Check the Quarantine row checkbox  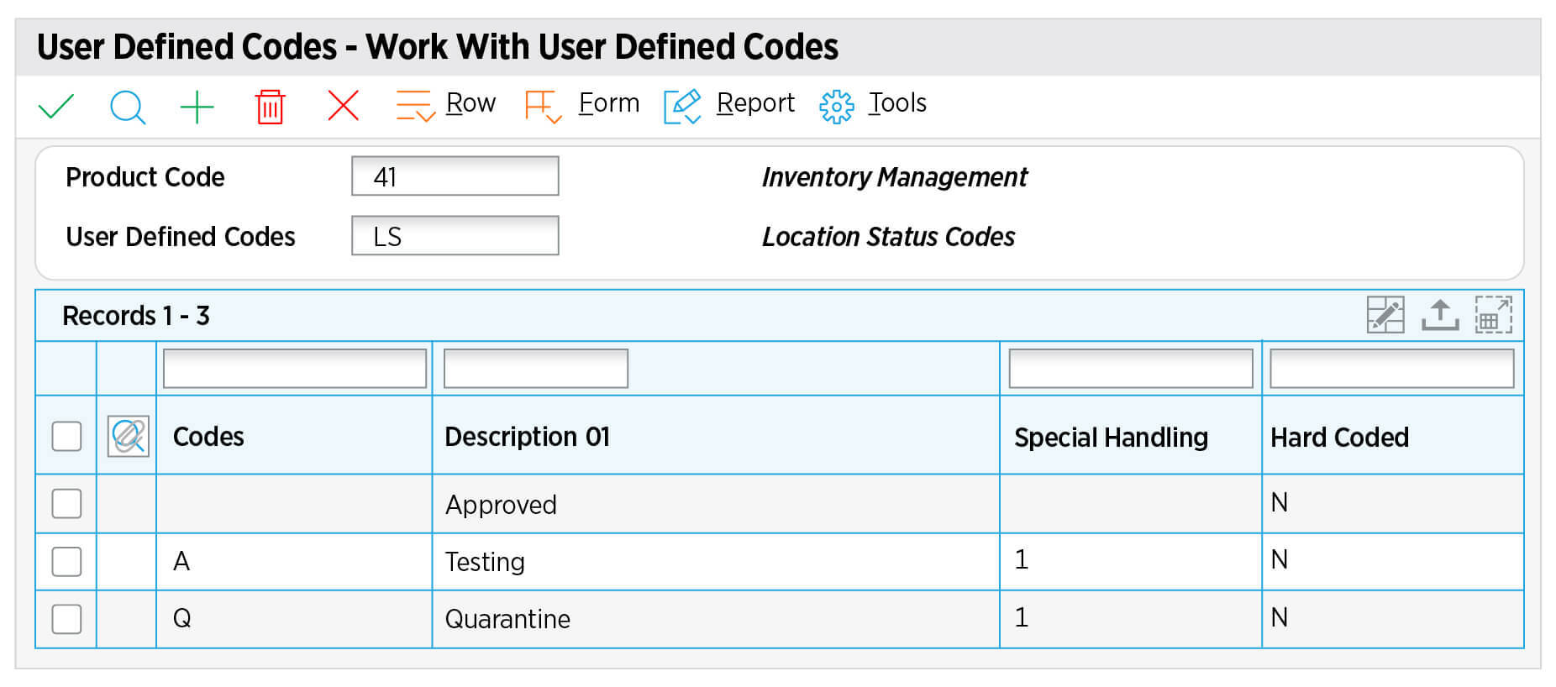tap(67, 619)
